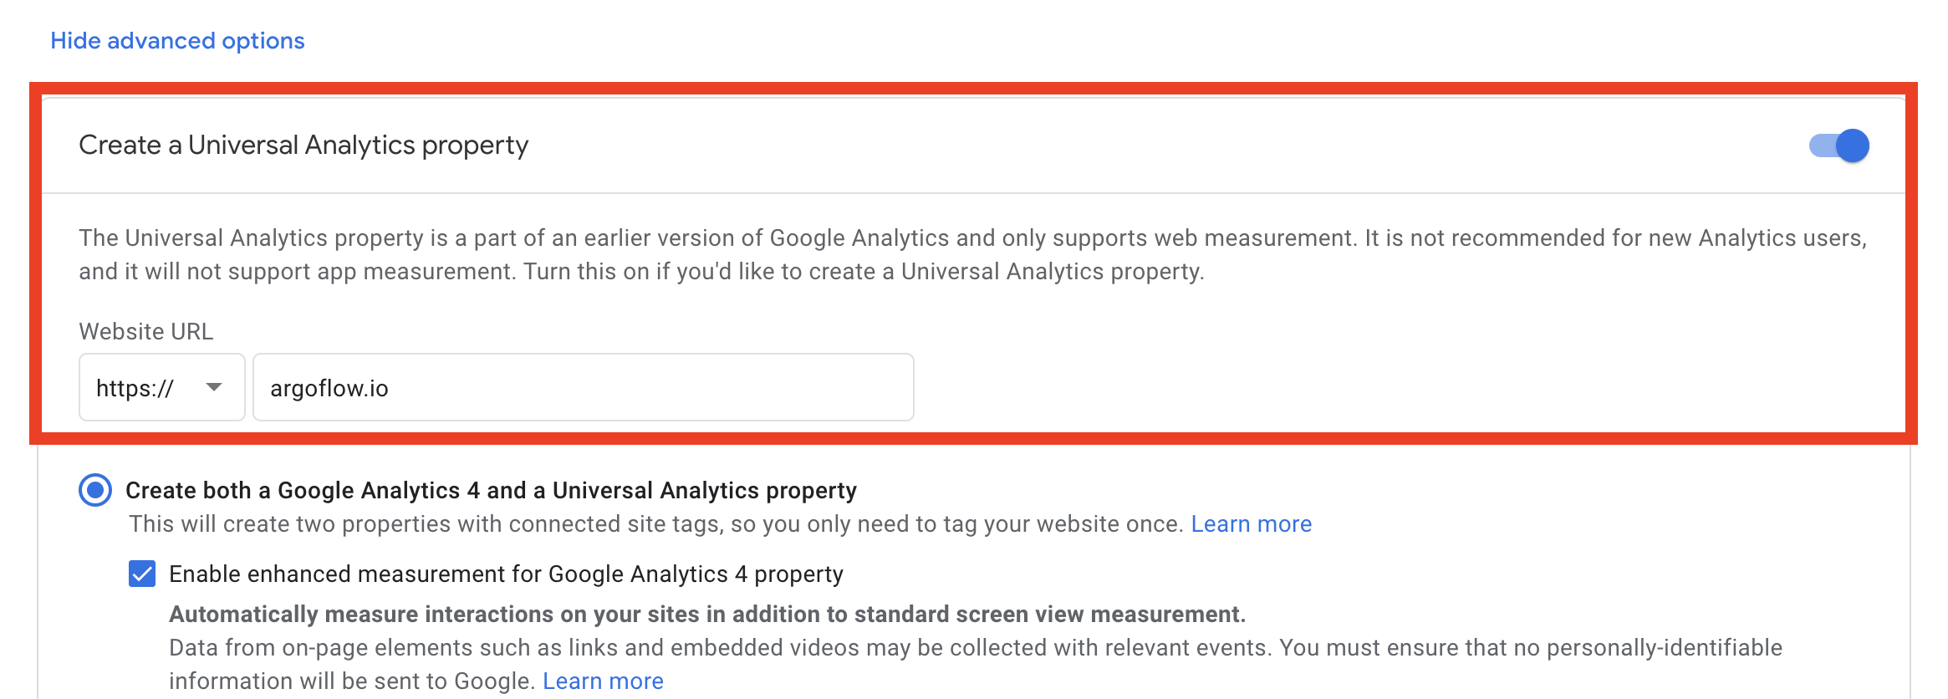Click the Hide advanced options link
Screen dimensions: 1948x699
tap(177, 40)
